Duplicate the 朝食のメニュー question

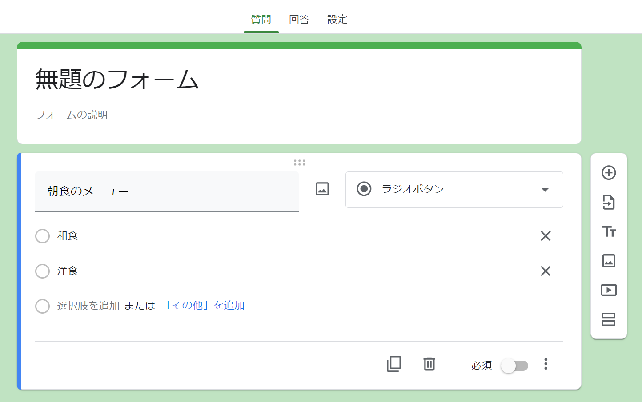click(394, 364)
